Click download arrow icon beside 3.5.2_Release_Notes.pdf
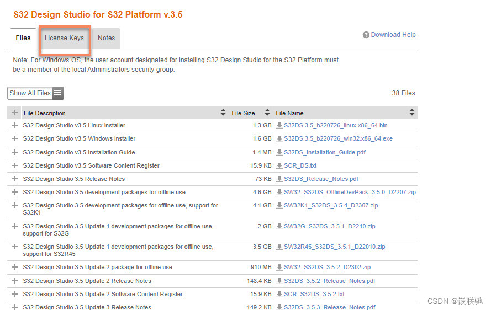The width and height of the screenshot is (491, 310). pos(279,281)
